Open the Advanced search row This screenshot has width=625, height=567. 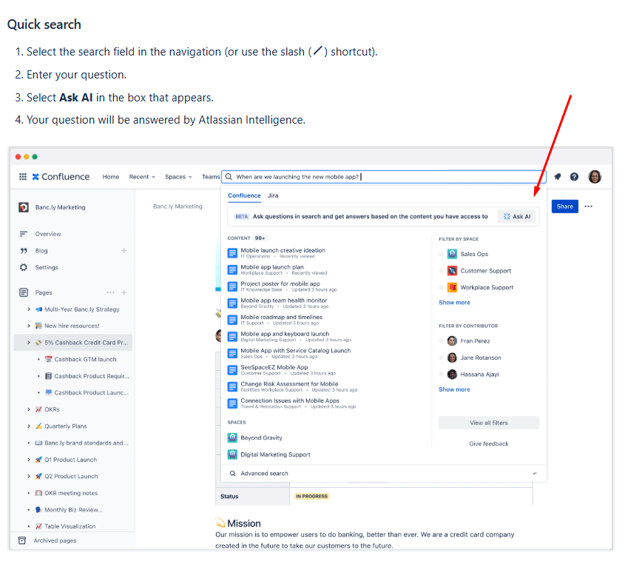tap(384, 474)
